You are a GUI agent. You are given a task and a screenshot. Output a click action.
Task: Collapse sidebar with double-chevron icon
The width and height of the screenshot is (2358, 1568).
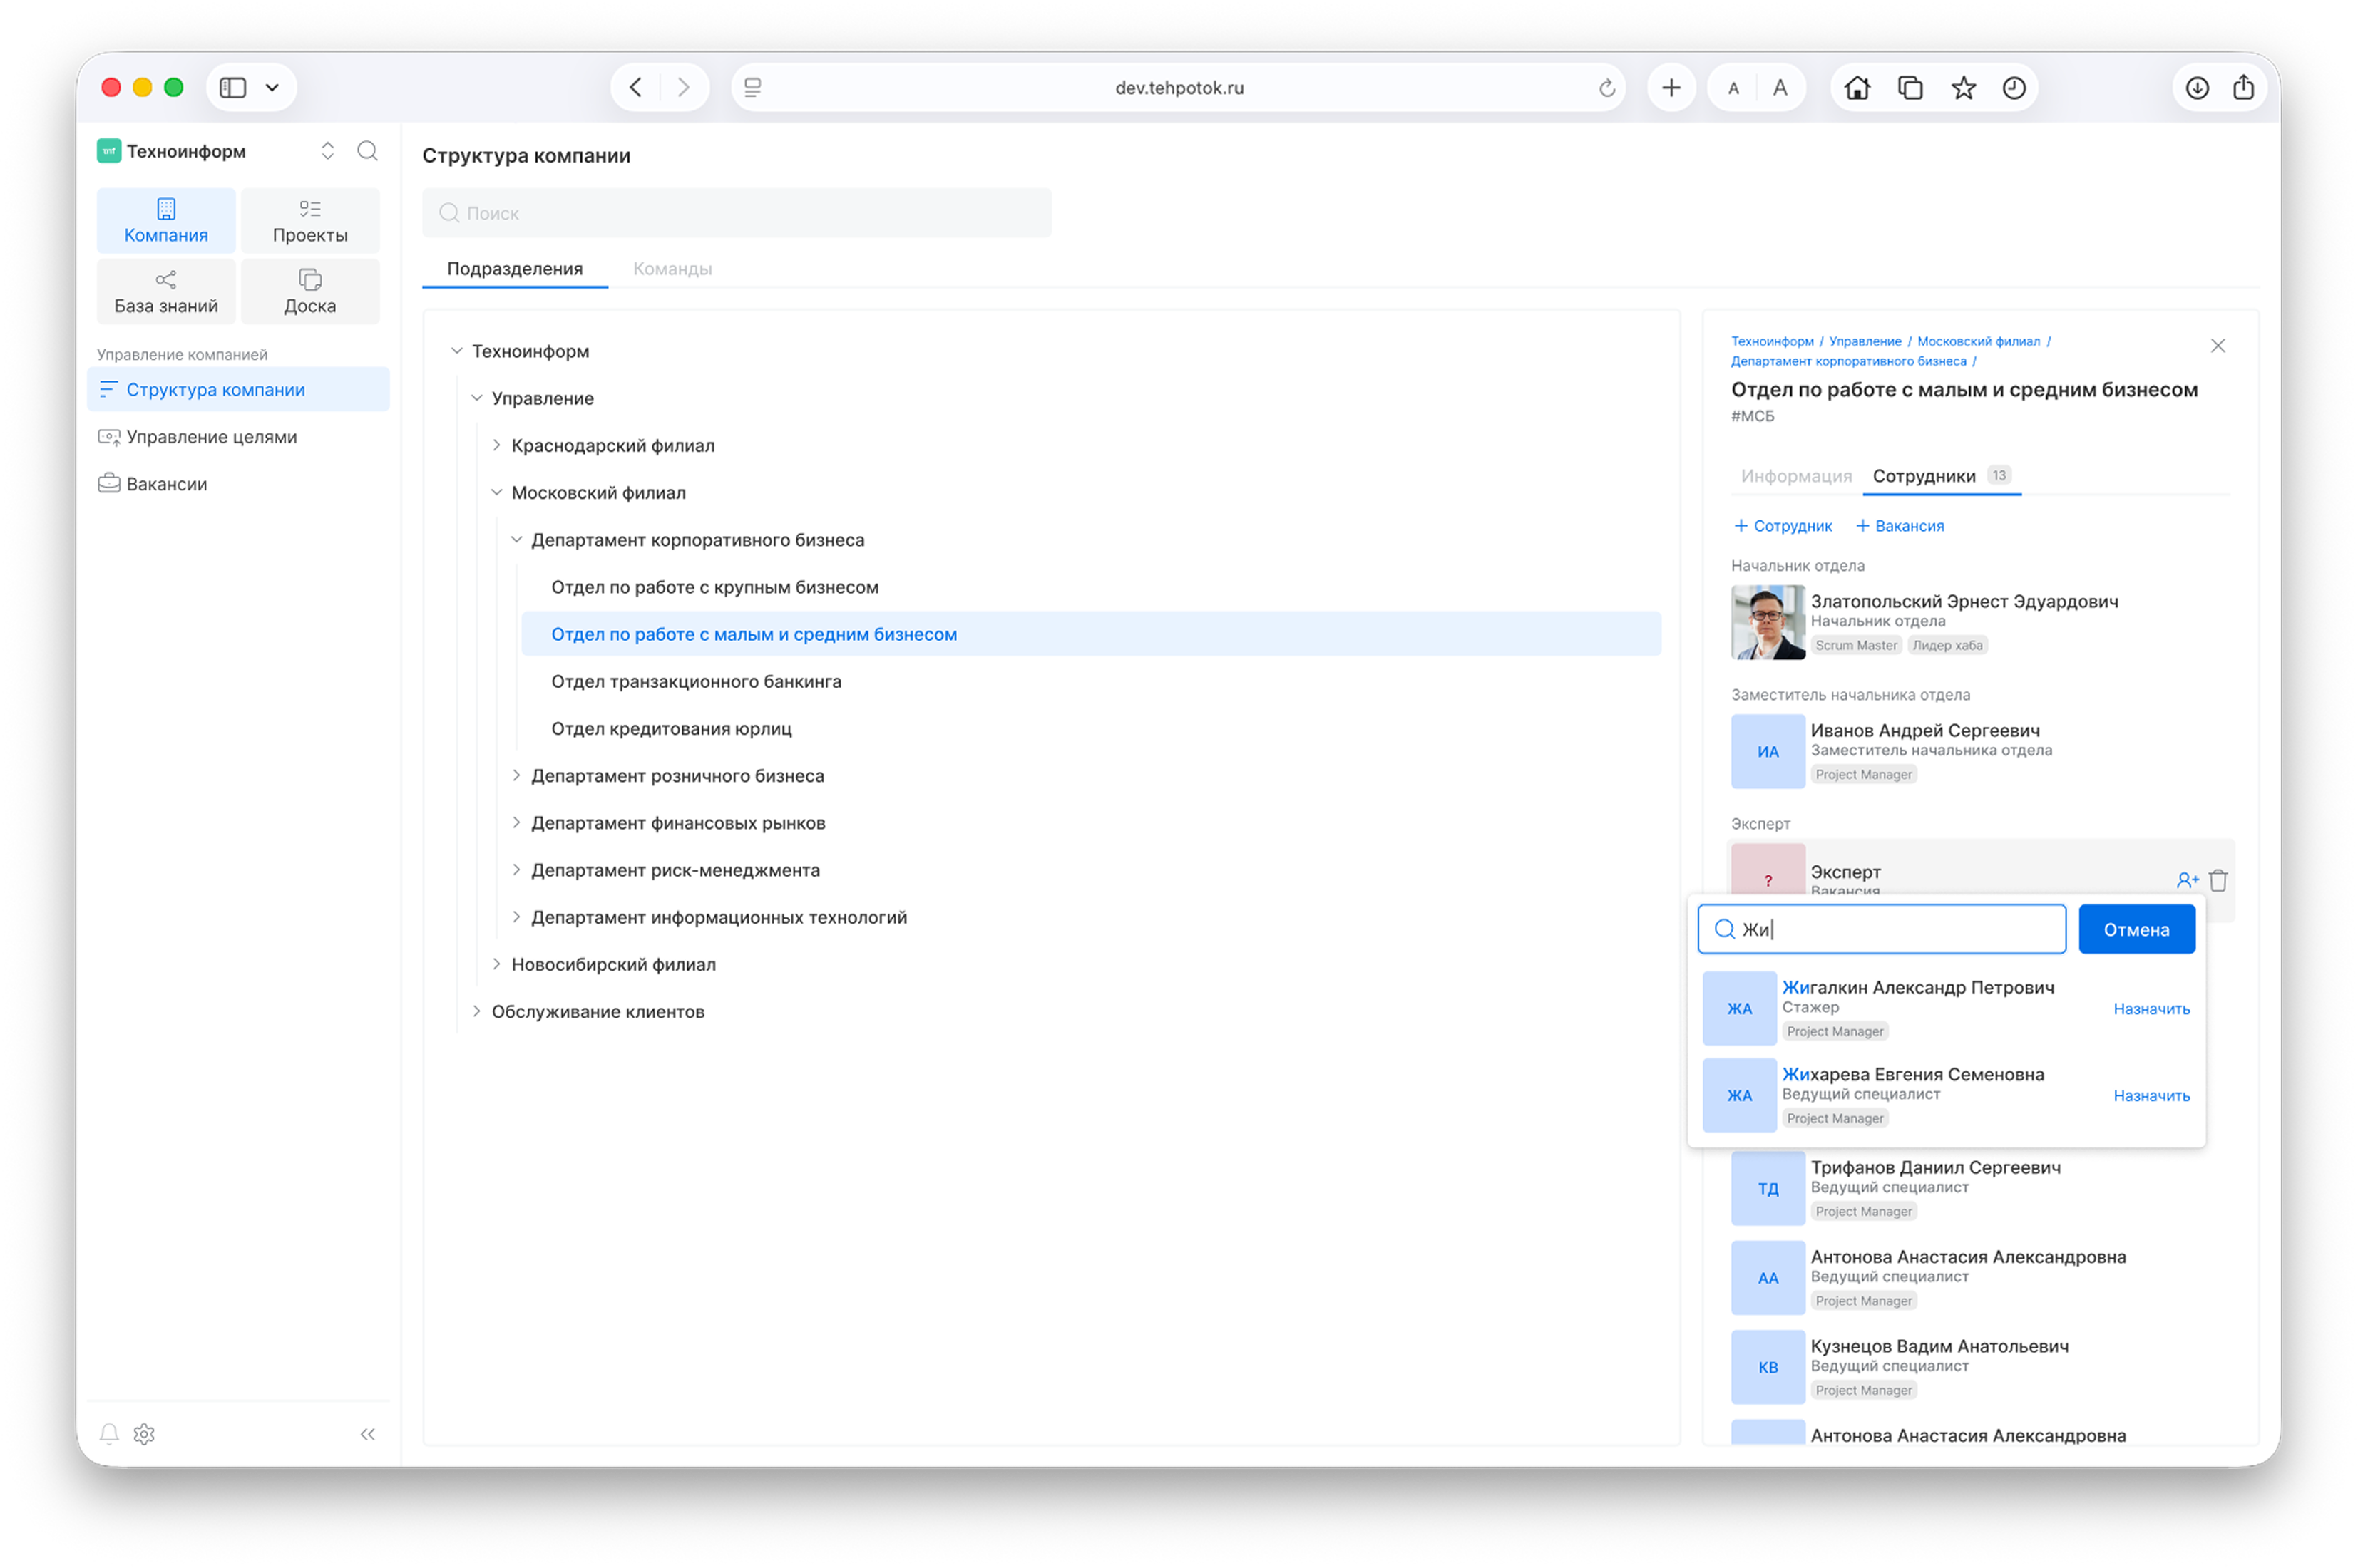click(367, 1434)
